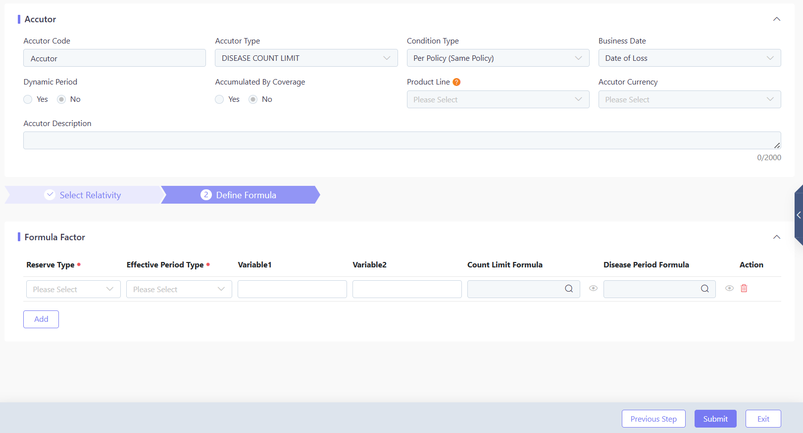
Task: Delete the formula factor row with trash icon
Action: 744,288
